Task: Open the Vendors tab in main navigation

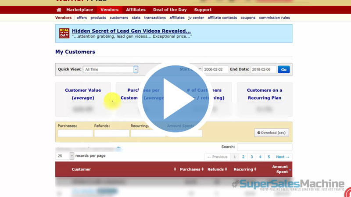Action: tap(109, 10)
